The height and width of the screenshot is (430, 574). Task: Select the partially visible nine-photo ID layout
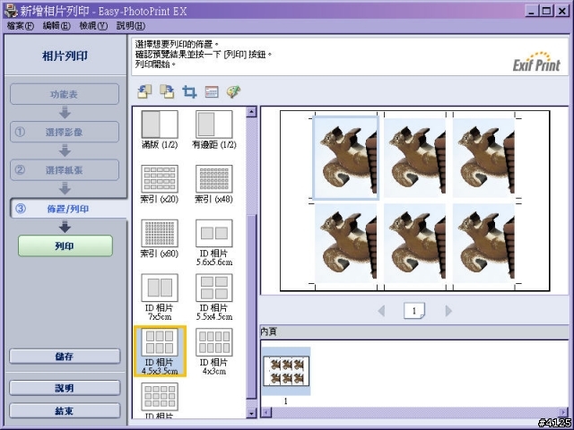coord(160,400)
